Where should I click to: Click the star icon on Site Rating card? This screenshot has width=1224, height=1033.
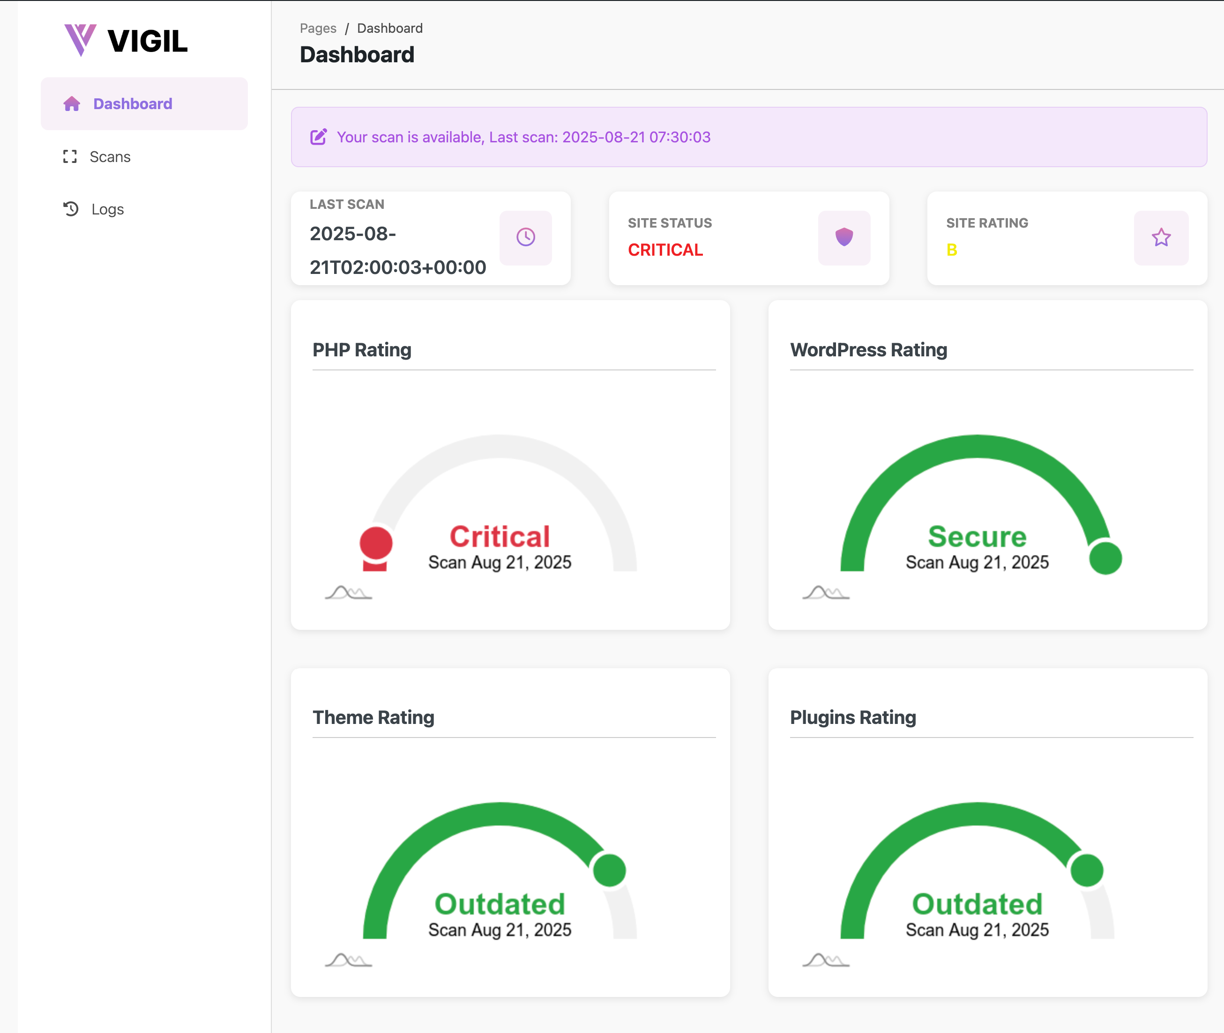pos(1161,237)
